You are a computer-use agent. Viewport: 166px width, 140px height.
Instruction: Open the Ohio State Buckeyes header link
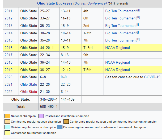55,3
